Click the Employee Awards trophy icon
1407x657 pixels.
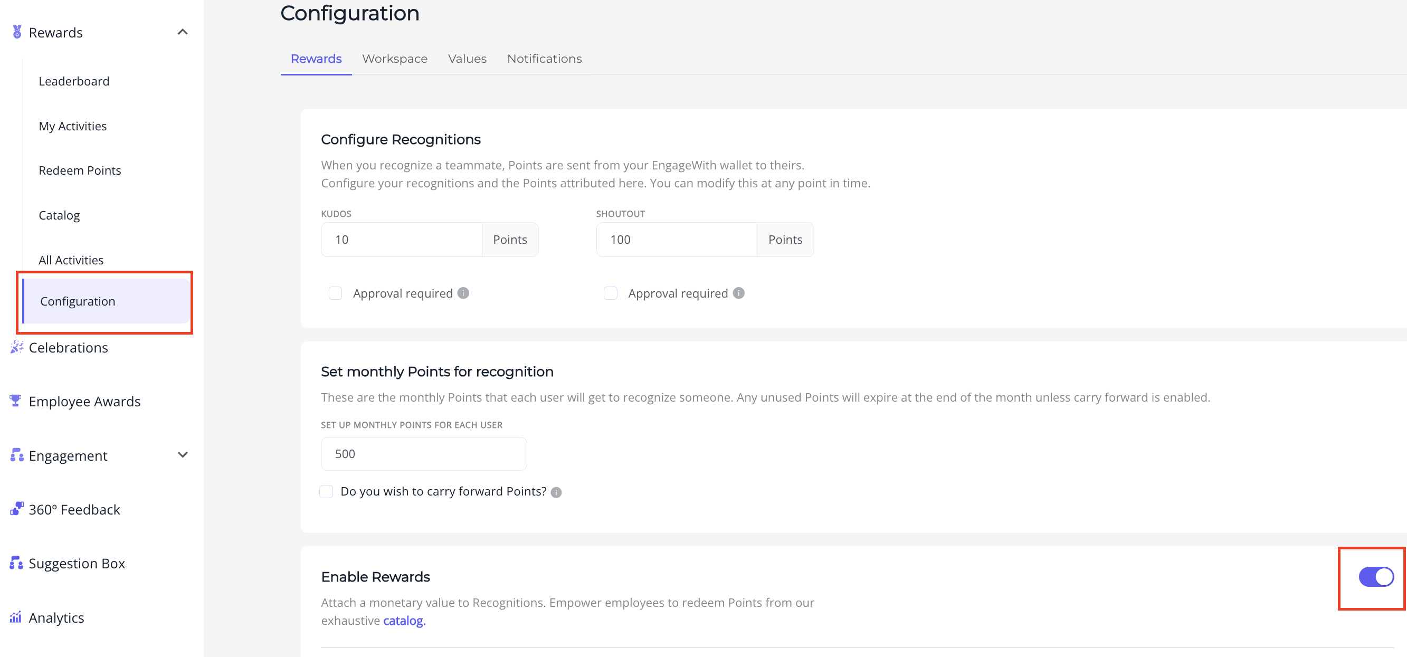(x=16, y=401)
